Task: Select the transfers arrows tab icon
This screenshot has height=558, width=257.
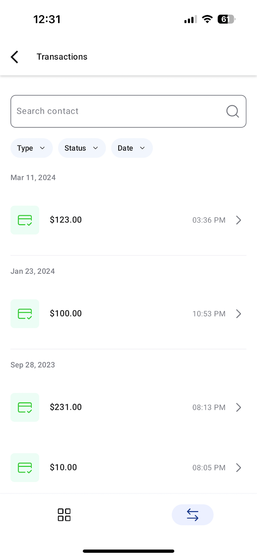Action: pos(193,515)
